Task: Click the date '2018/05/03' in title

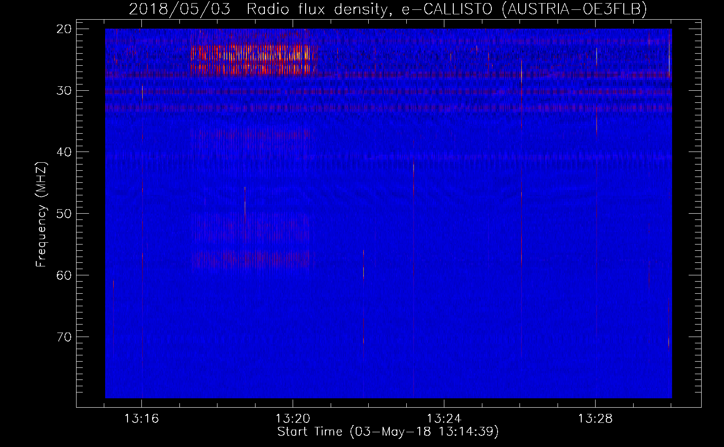Action: coord(179,9)
